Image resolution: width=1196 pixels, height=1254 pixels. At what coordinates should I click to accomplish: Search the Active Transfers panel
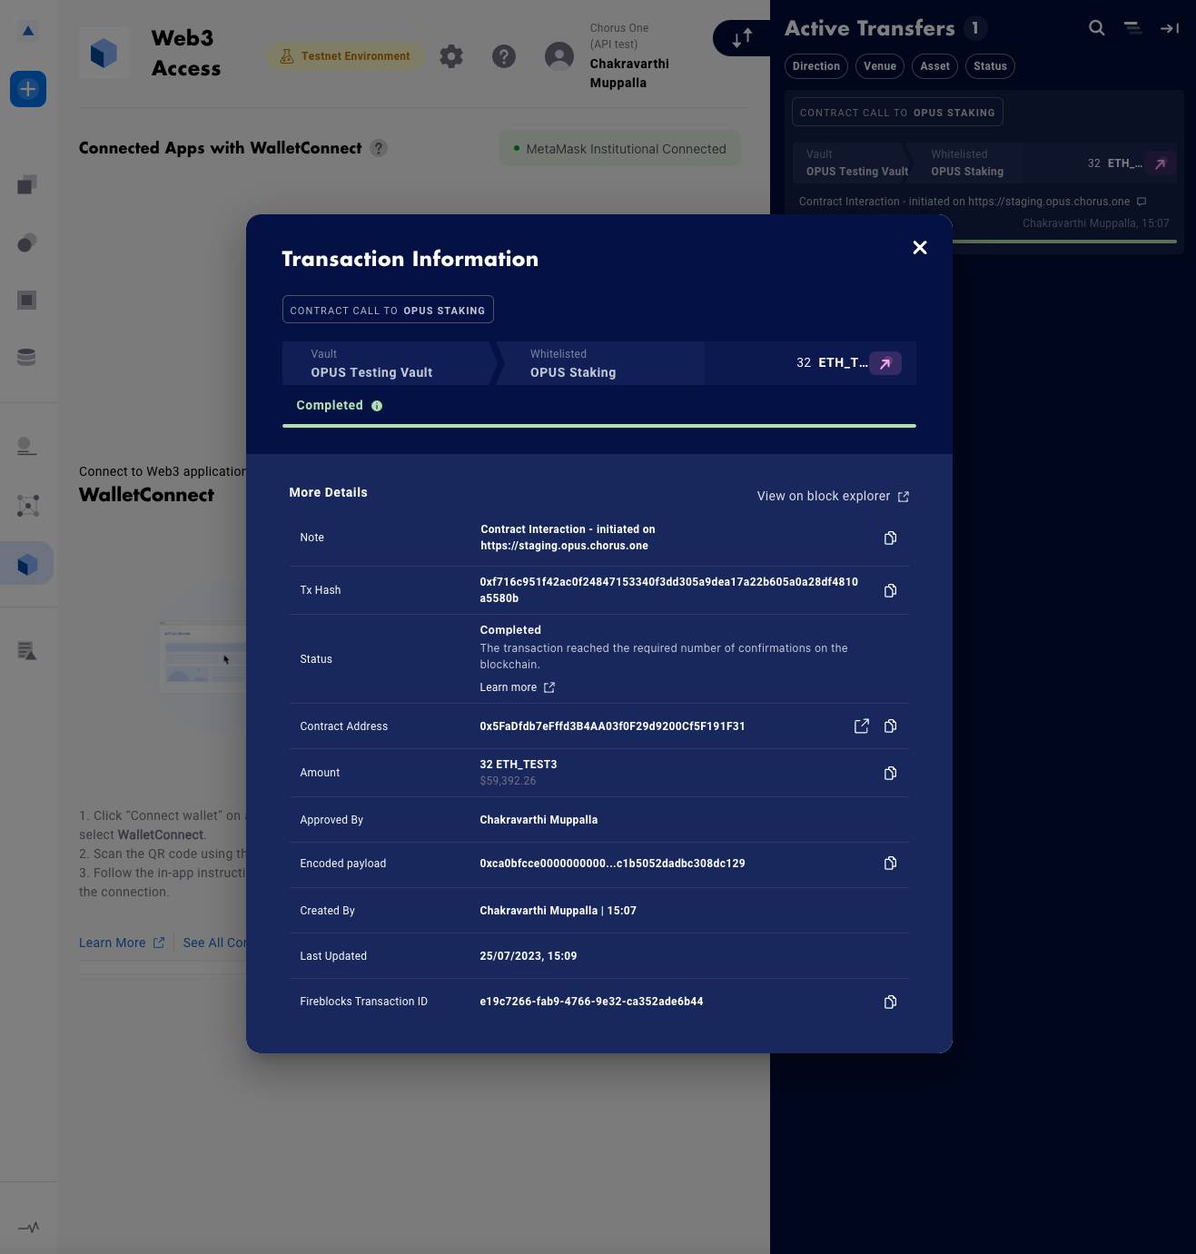pyautogui.click(x=1097, y=28)
